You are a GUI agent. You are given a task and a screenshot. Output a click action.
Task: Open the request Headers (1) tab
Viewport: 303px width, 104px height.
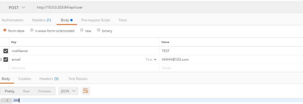pos(41,20)
